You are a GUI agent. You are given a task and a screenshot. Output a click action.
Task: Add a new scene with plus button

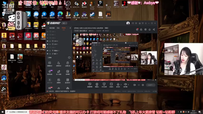pyautogui.click(x=70, y=28)
